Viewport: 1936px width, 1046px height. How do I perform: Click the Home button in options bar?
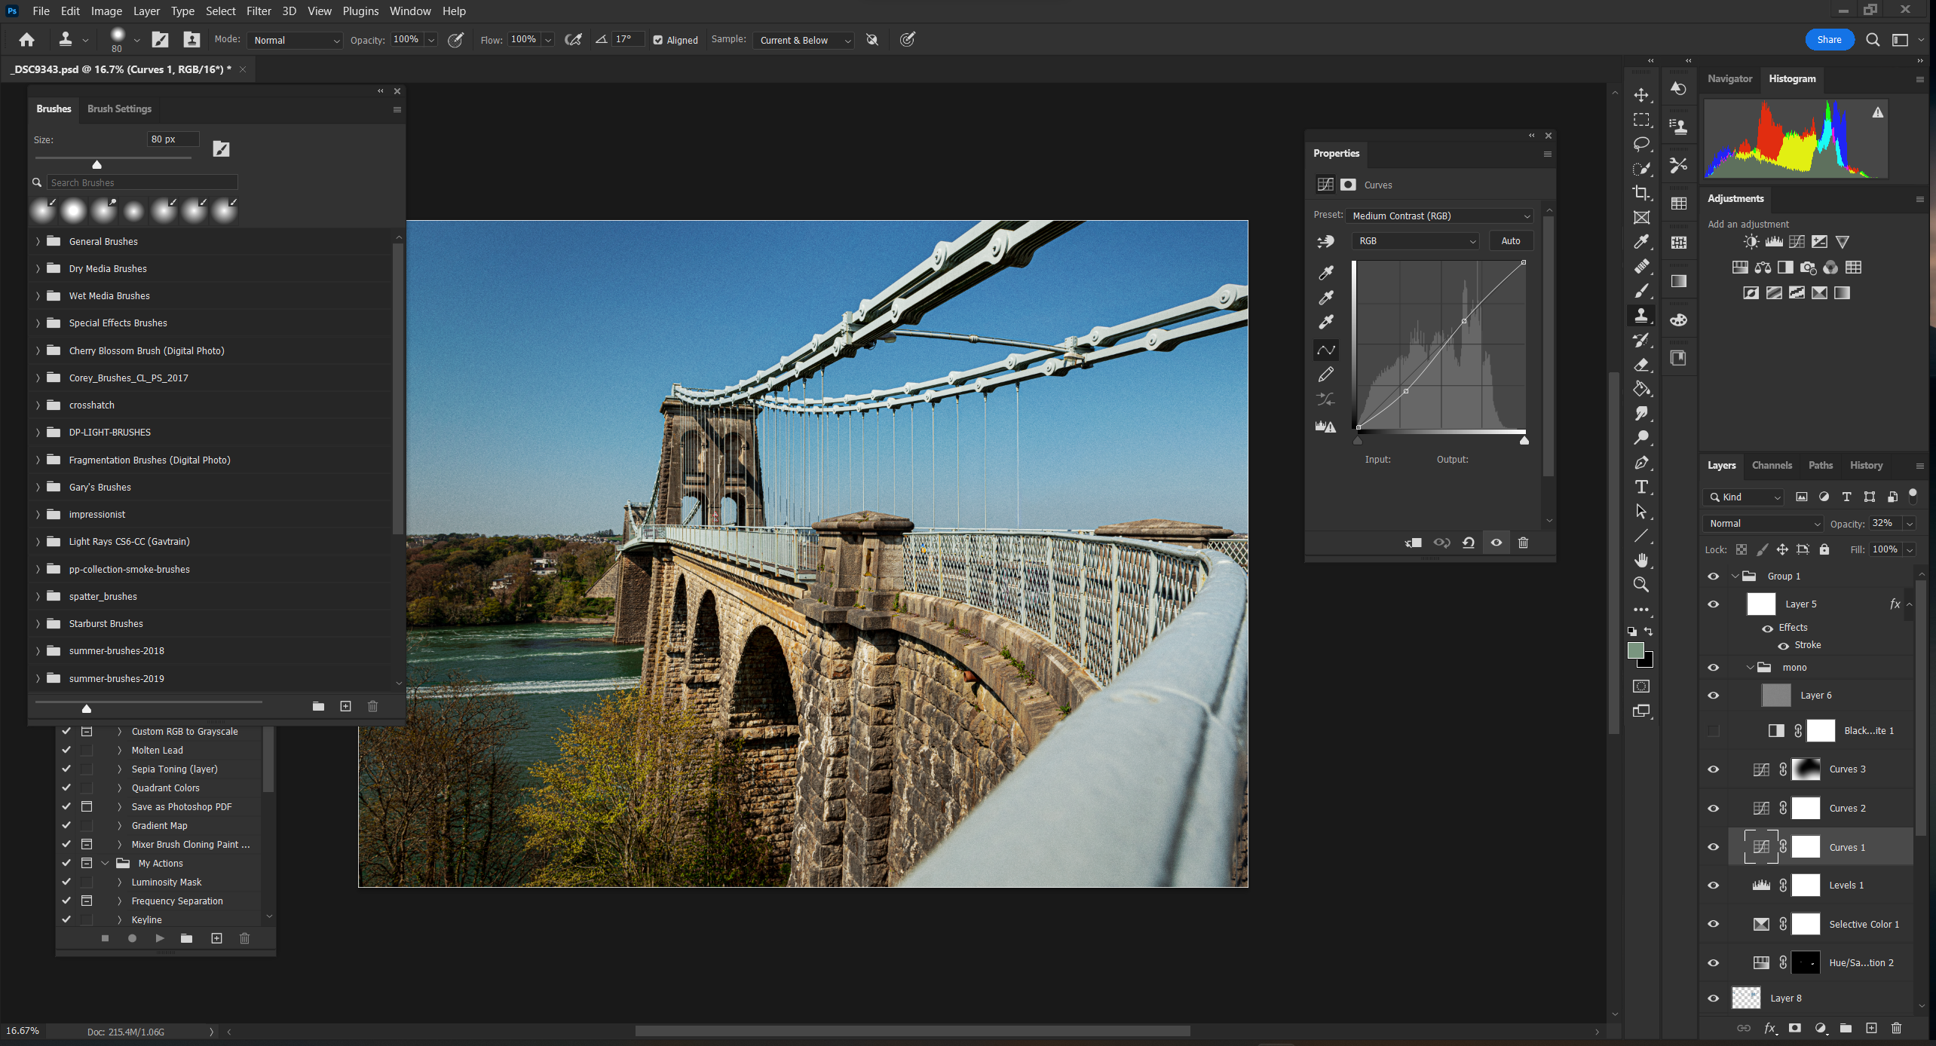[x=26, y=40]
